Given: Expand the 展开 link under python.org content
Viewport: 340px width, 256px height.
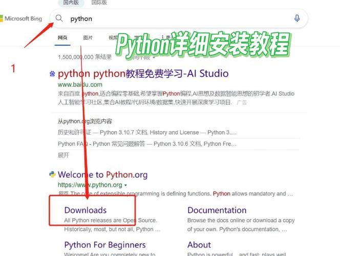Looking at the screenshot, I should [x=63, y=155].
